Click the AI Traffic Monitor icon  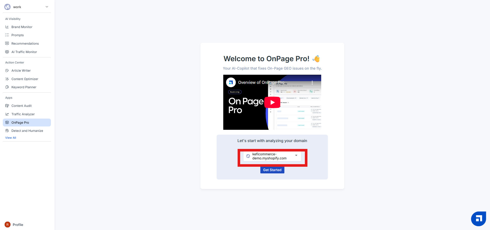click(x=7, y=52)
